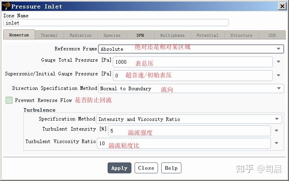289x181 pixels.
Task: Open the UDS tab
Action: click(x=272, y=35)
